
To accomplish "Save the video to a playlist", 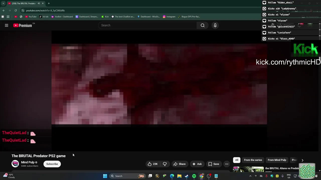I will [x=214, y=164].
